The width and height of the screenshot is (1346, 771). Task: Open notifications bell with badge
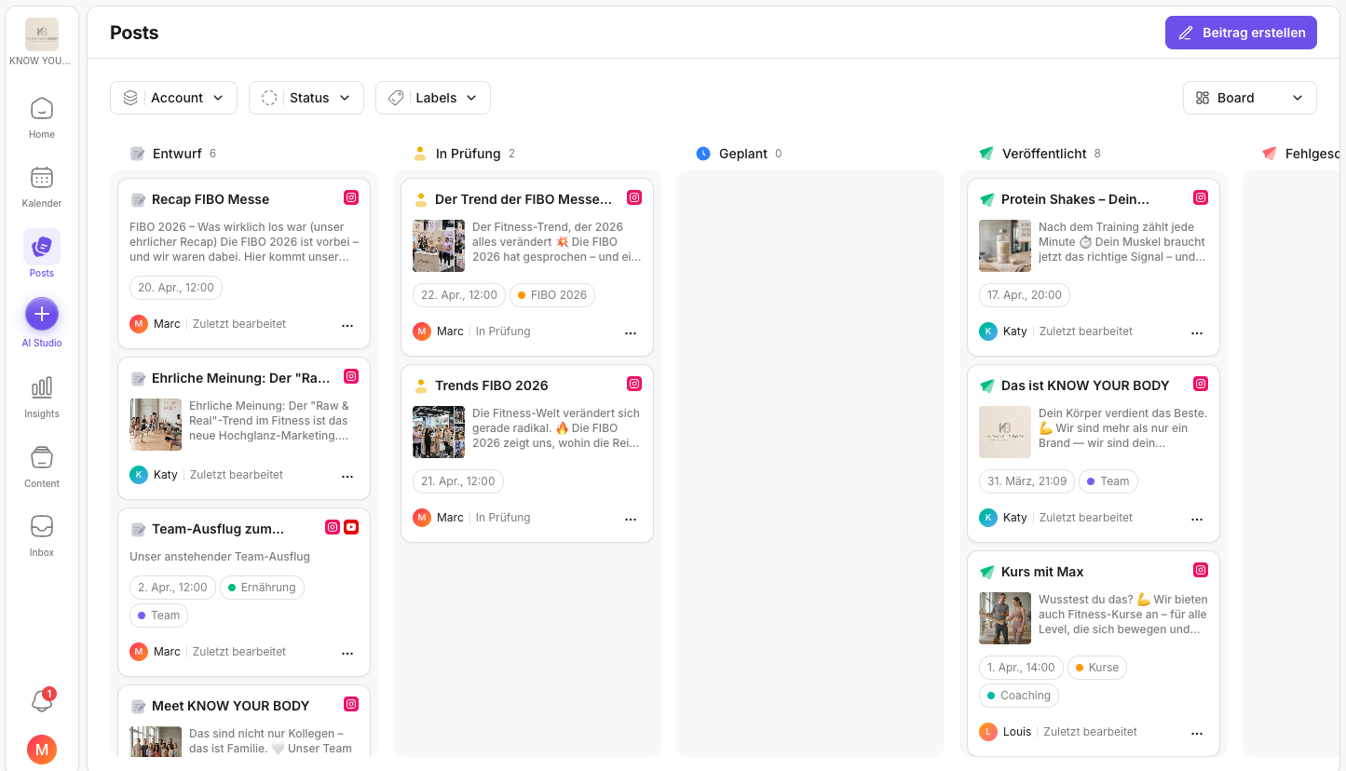pyautogui.click(x=42, y=700)
